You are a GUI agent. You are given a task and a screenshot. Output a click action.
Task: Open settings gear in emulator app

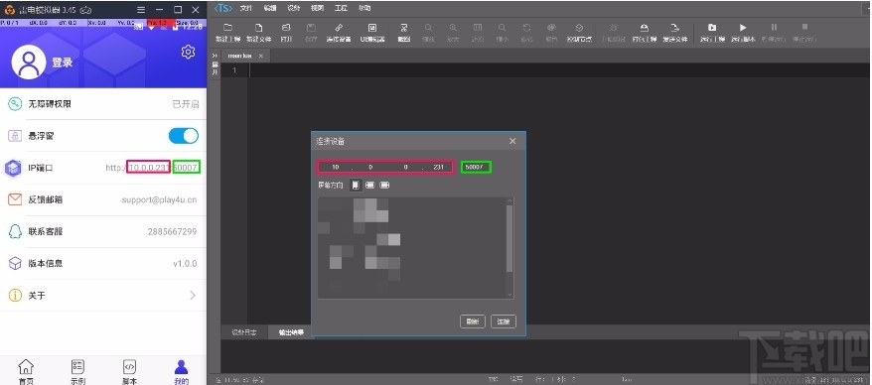[188, 52]
